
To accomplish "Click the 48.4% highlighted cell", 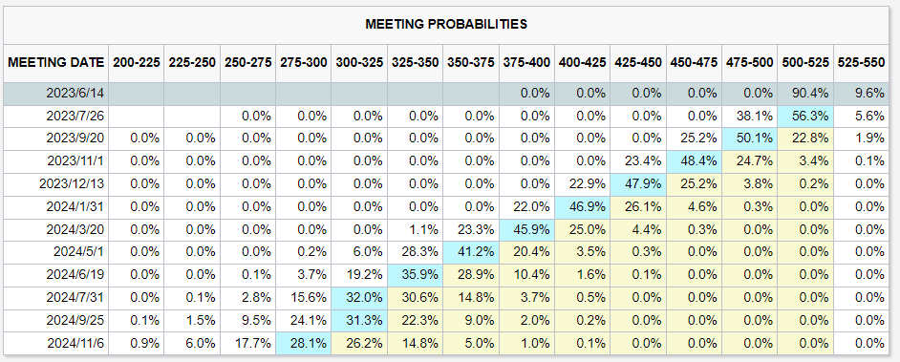I will 694,161.
